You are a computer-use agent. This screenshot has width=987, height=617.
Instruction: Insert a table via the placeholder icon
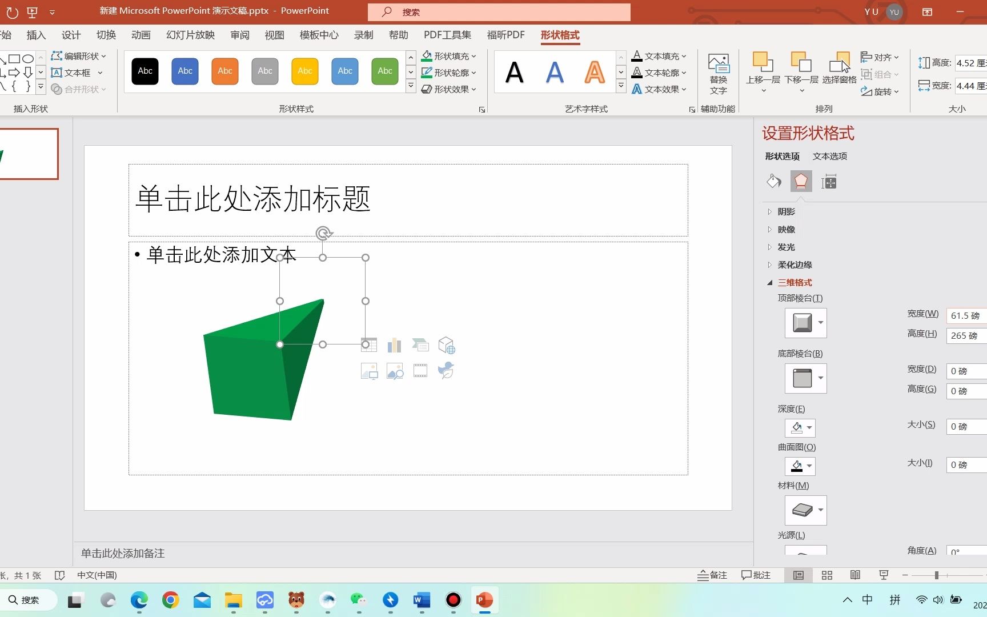coord(369,345)
